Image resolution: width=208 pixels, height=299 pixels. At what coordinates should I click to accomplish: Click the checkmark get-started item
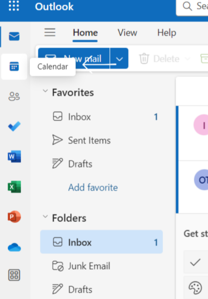[196, 262]
